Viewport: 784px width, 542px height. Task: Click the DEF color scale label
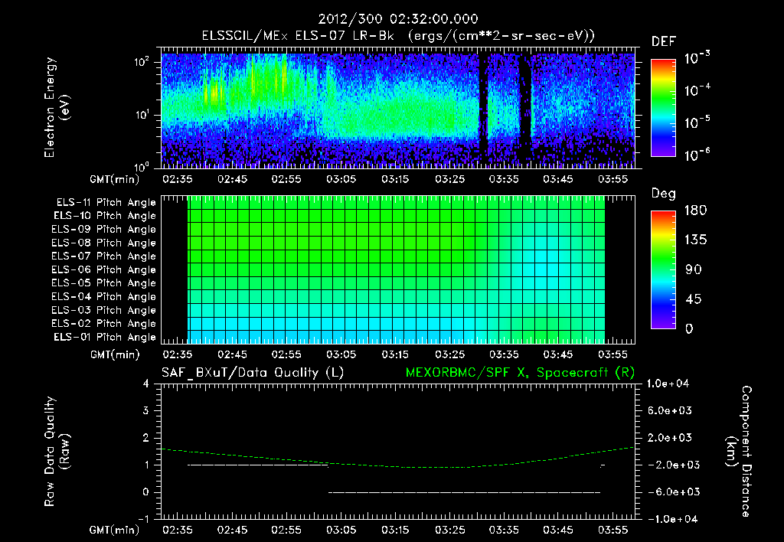click(x=664, y=42)
